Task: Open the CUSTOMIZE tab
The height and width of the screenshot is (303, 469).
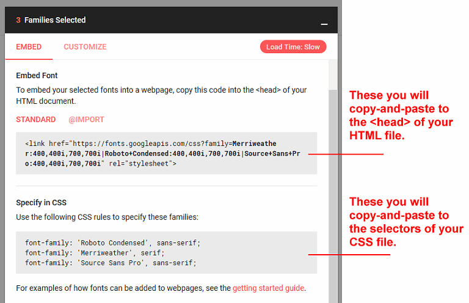Action: point(85,47)
